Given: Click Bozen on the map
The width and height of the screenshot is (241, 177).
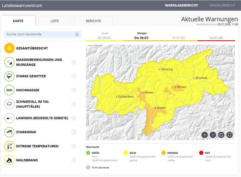Looking at the screenshot, I should coord(161,108).
